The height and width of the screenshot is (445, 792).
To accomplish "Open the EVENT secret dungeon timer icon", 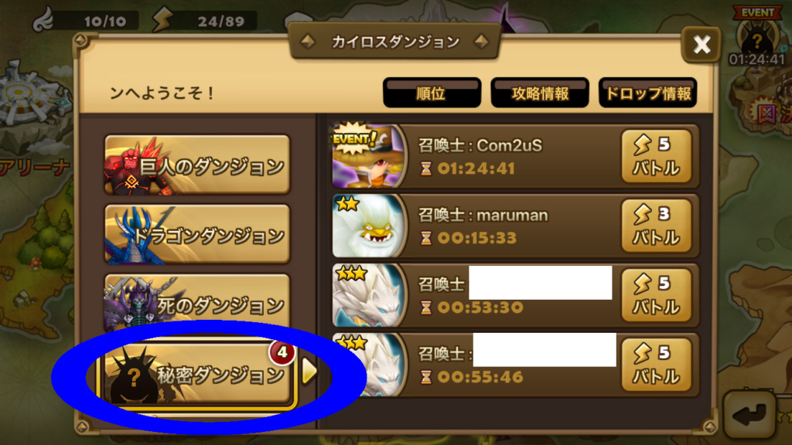I will (x=756, y=36).
